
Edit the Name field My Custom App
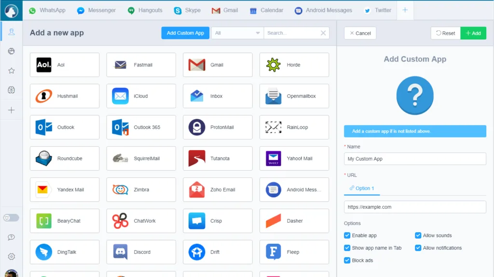415,159
